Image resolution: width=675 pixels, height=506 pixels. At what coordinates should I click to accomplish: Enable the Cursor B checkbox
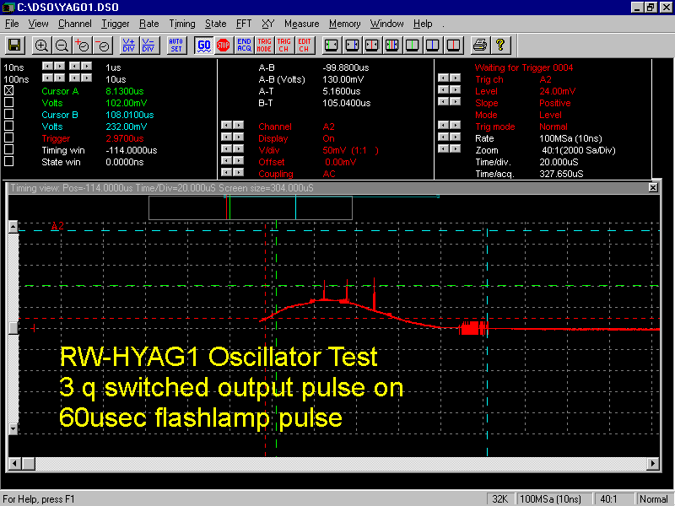click(9, 114)
